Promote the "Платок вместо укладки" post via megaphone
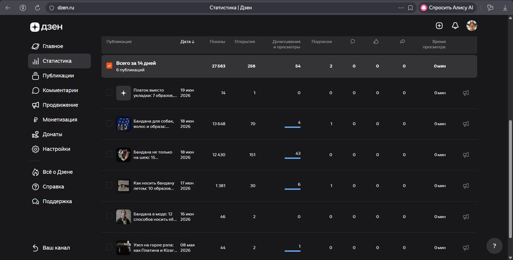 466,93
